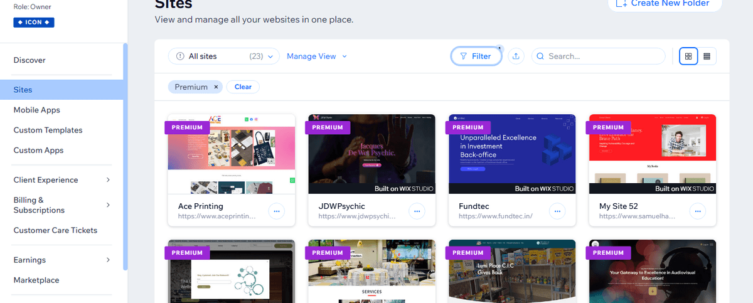This screenshot has height=303, width=753.
Task: Open the Ace Printing site thumbnail
Action: tap(232, 154)
